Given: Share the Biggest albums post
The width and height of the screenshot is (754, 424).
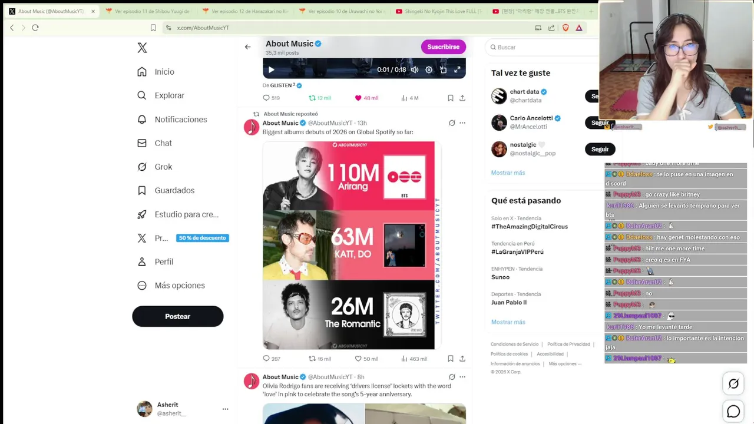Looking at the screenshot, I should 462,359.
